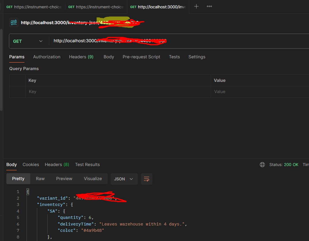Click the query param Key input cell
The height and width of the screenshot is (241, 309).
pyautogui.click(x=118, y=92)
